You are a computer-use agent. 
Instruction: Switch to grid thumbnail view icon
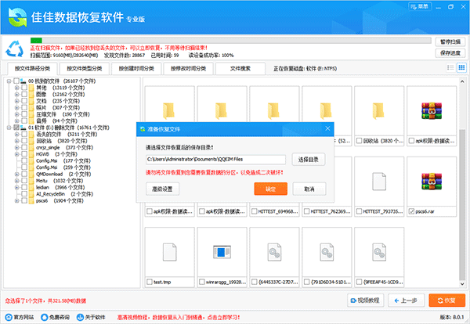[x=461, y=67]
